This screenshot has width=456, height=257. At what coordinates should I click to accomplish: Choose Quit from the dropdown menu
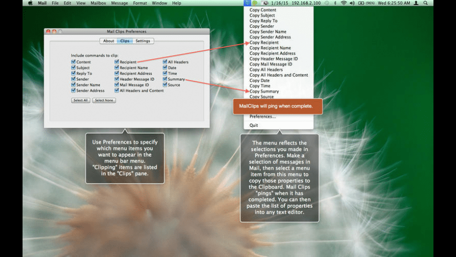[278, 125]
